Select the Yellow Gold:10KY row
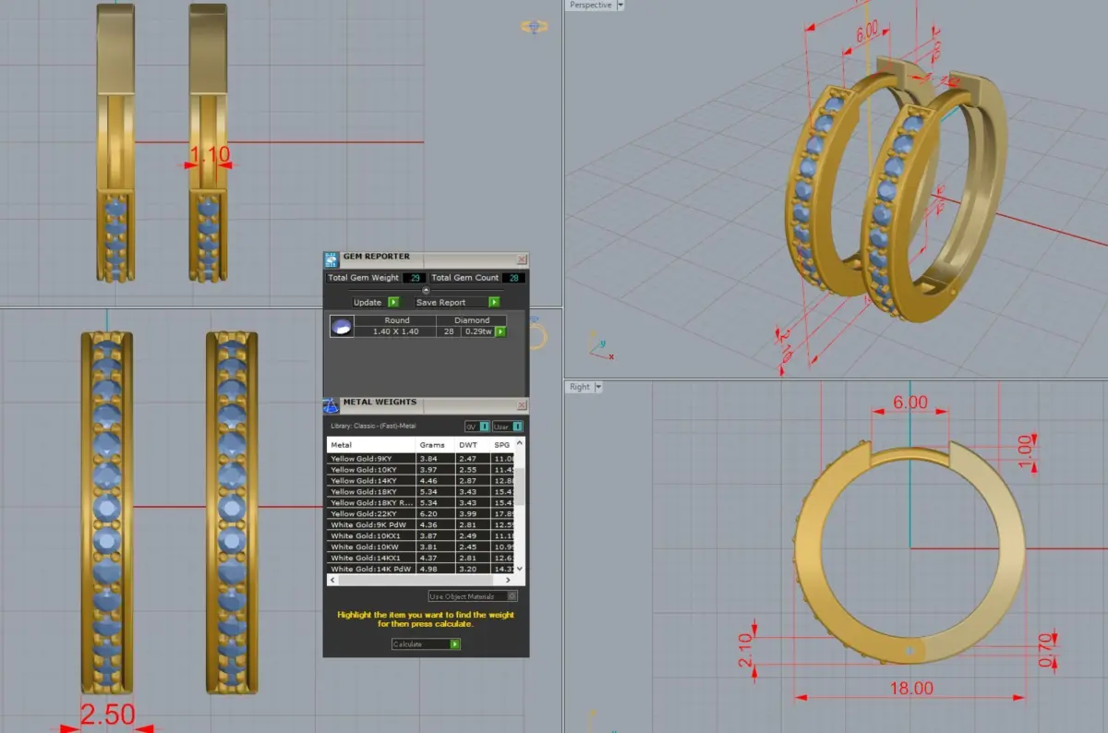This screenshot has width=1108, height=733. coord(421,469)
